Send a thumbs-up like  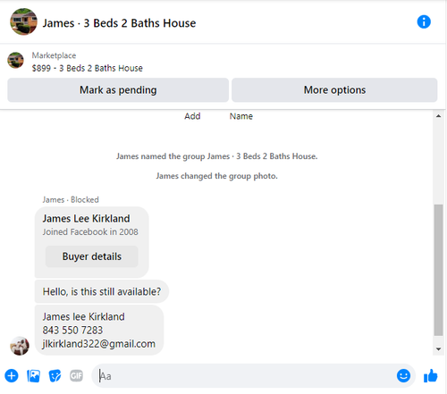pos(430,375)
